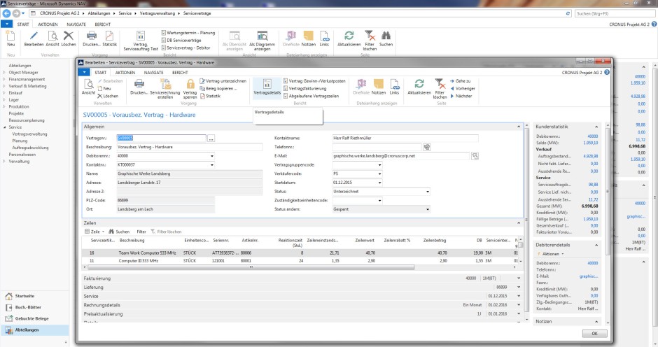
Task: Click the Vertrag sperren lock icon
Action: (x=190, y=85)
